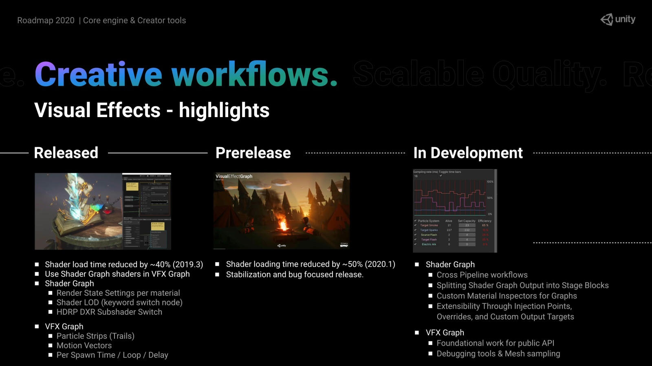Click 'Foundational work for public API'
Screen dimensions: 652x366
(x=496, y=343)
